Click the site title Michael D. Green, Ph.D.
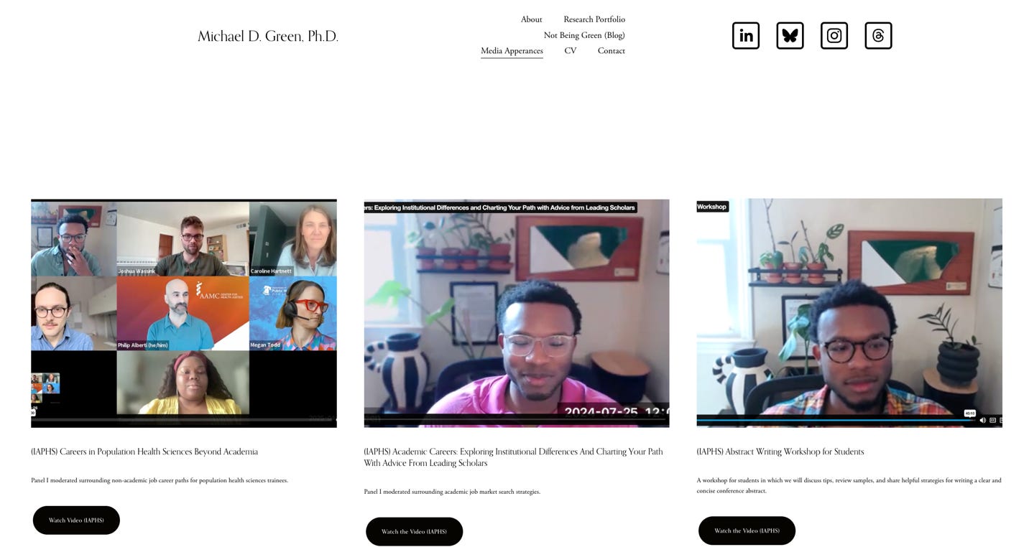 click(x=268, y=35)
